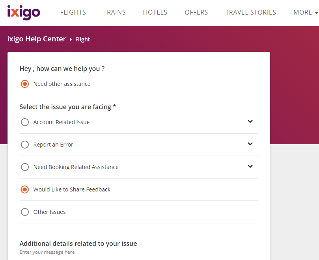Click the Flight breadcrumb link
This screenshot has height=260, width=319.
(82, 39)
